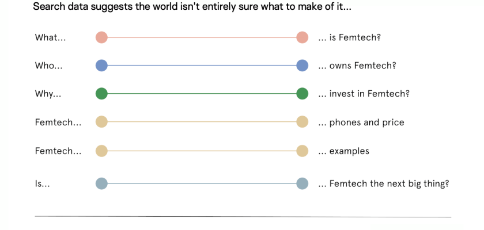Image resolution: width=484 pixels, height=230 pixels.
Task: Click the salmon dot next to "What..."
Action: coord(101,37)
